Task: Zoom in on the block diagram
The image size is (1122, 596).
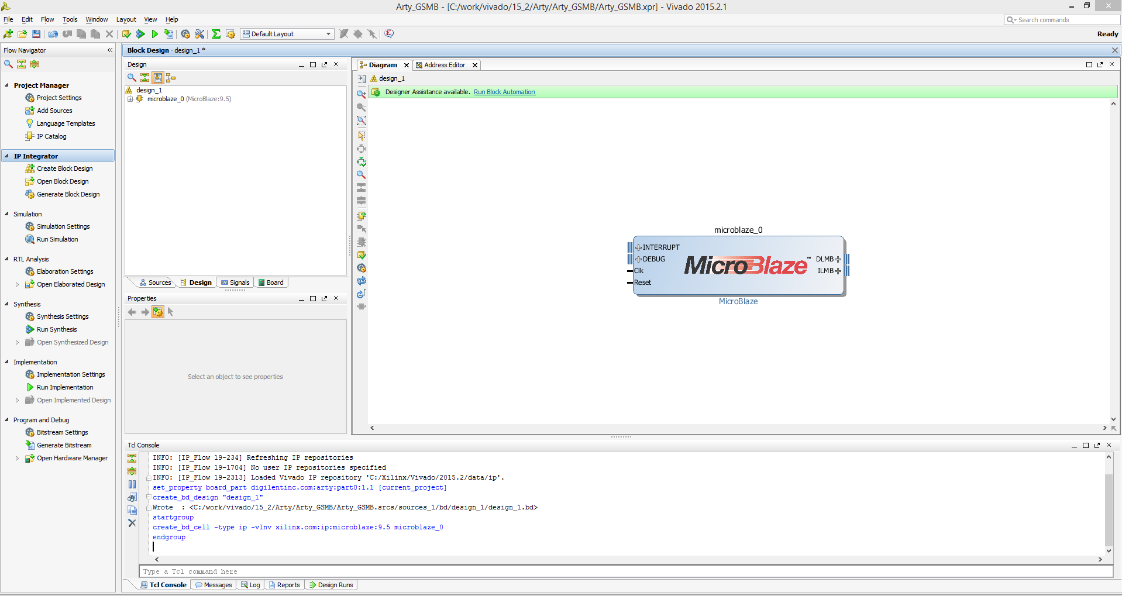Action: (x=362, y=94)
